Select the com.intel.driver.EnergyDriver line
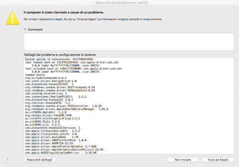Screen dimensions: 239x167 (51, 81)
